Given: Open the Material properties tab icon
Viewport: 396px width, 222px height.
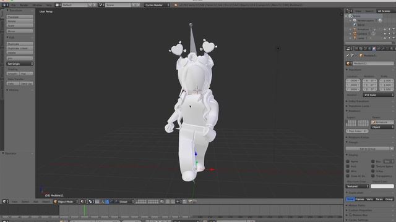Looking at the screenshot, I should [x=392, y=49].
